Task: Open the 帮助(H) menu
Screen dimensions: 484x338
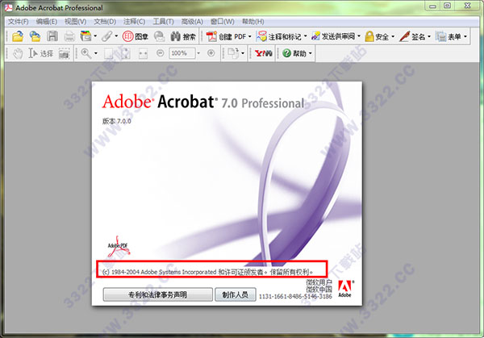Action: coord(252,22)
